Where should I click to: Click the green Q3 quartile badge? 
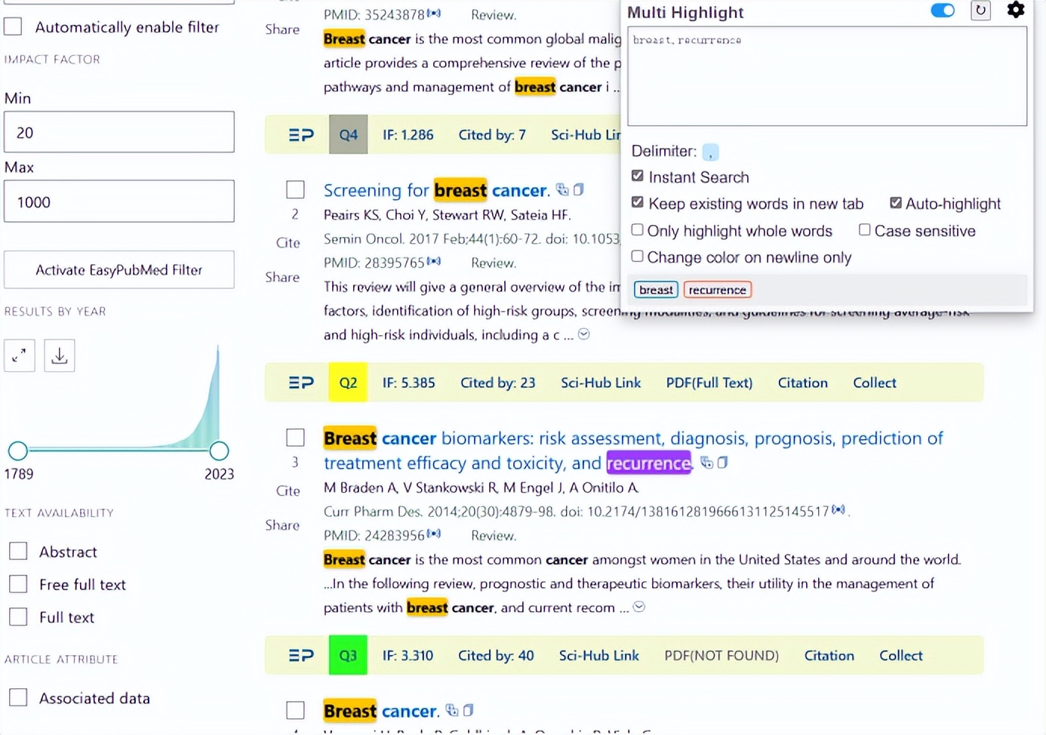click(x=348, y=655)
